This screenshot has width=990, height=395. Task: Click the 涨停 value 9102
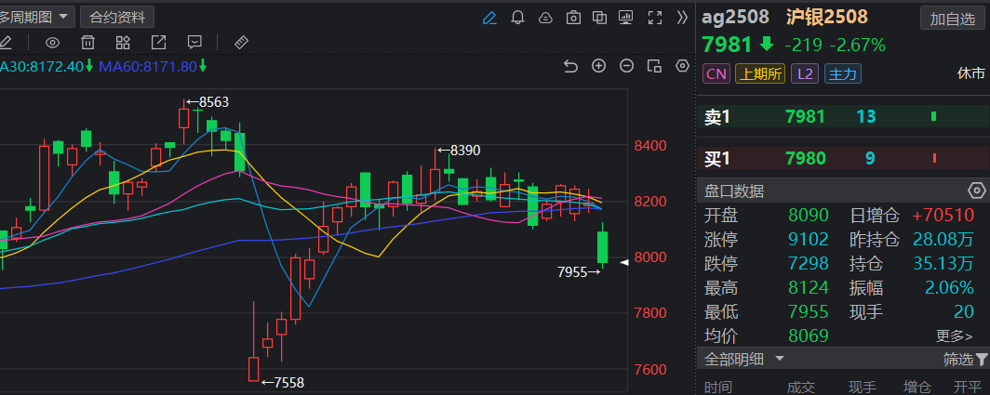coord(809,240)
